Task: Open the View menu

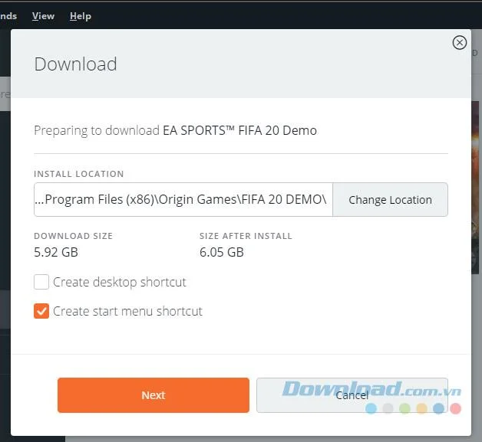Action: (43, 16)
